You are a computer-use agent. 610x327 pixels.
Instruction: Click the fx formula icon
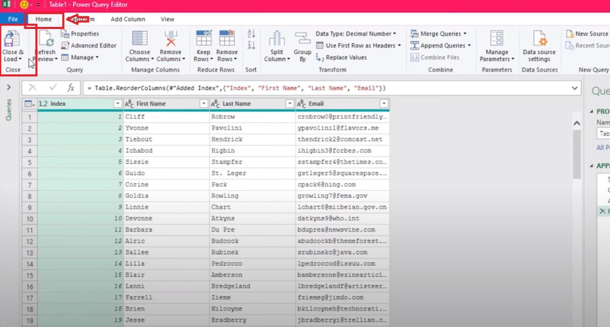point(71,88)
